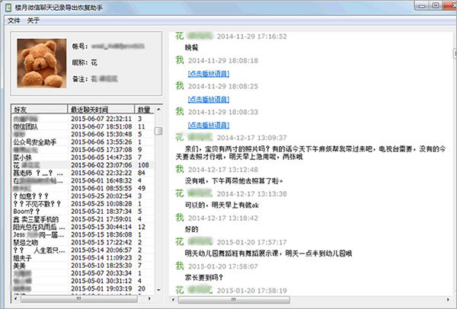Select the 菜小妹 contact row

[x=83, y=158]
